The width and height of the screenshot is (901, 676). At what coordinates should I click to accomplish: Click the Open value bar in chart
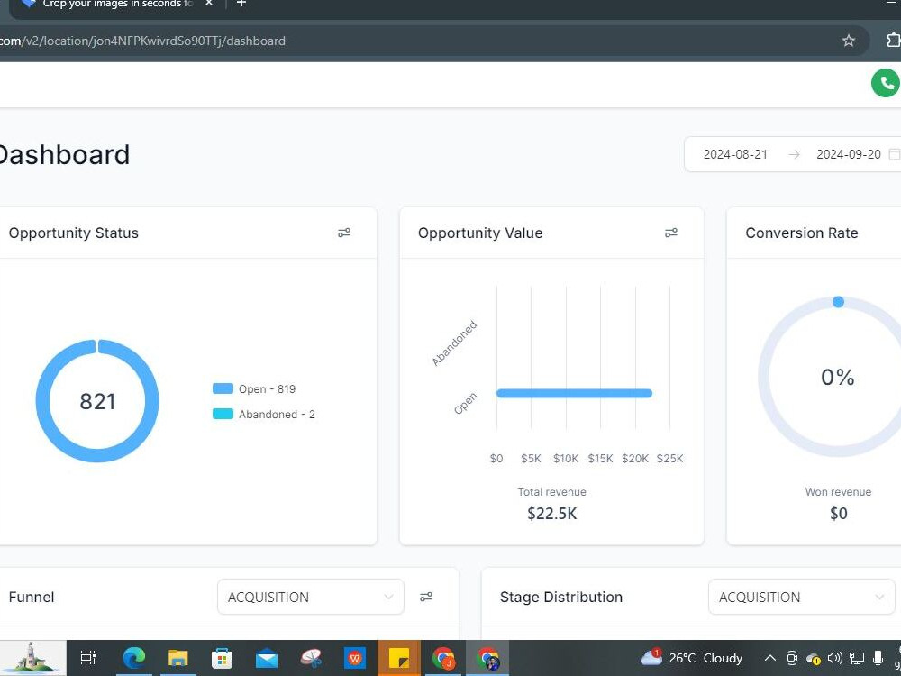574,393
